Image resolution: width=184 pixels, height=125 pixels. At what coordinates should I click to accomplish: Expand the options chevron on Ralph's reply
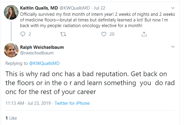tap(173, 47)
